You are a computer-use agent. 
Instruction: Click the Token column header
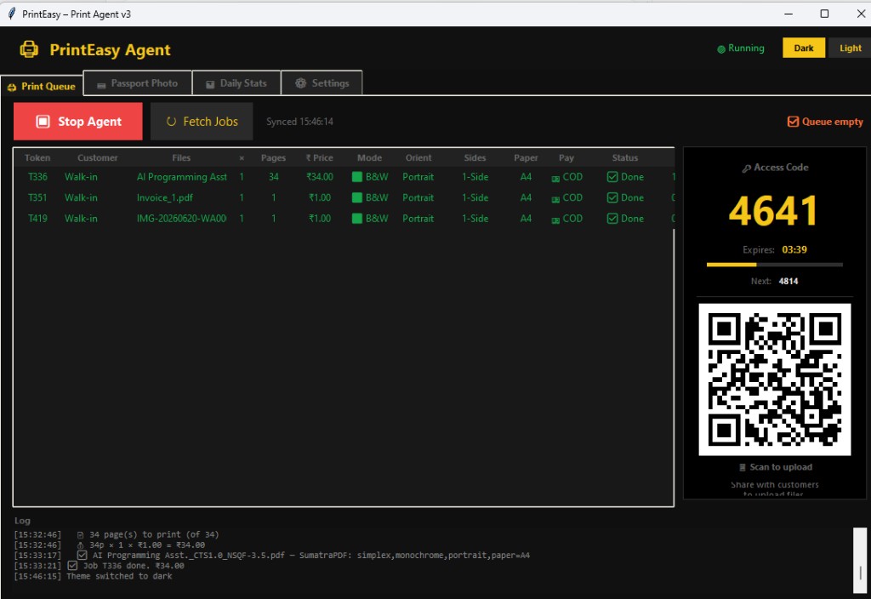pyautogui.click(x=37, y=157)
